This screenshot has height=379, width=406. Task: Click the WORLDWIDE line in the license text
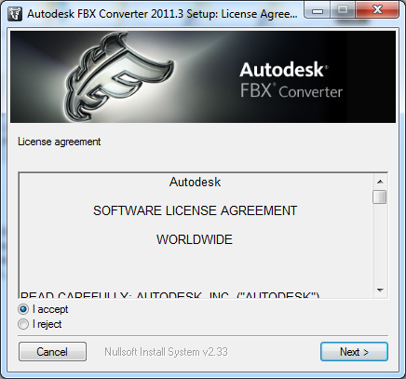pos(195,239)
